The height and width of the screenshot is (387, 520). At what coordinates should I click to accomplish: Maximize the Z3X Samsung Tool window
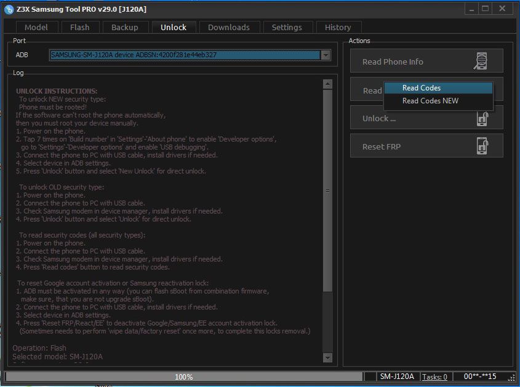485,9
